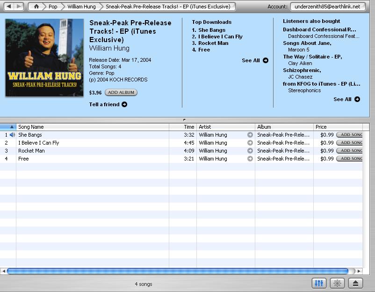Toggle the visualizer button
Screen dimensions: 375x292
[337, 283]
